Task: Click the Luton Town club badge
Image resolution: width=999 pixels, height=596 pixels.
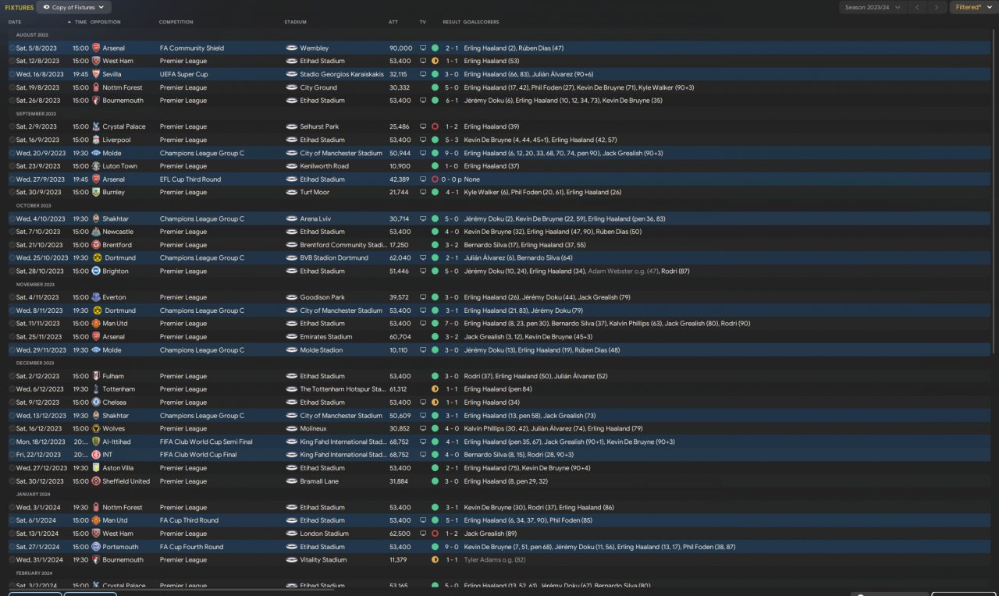Action: (96, 166)
